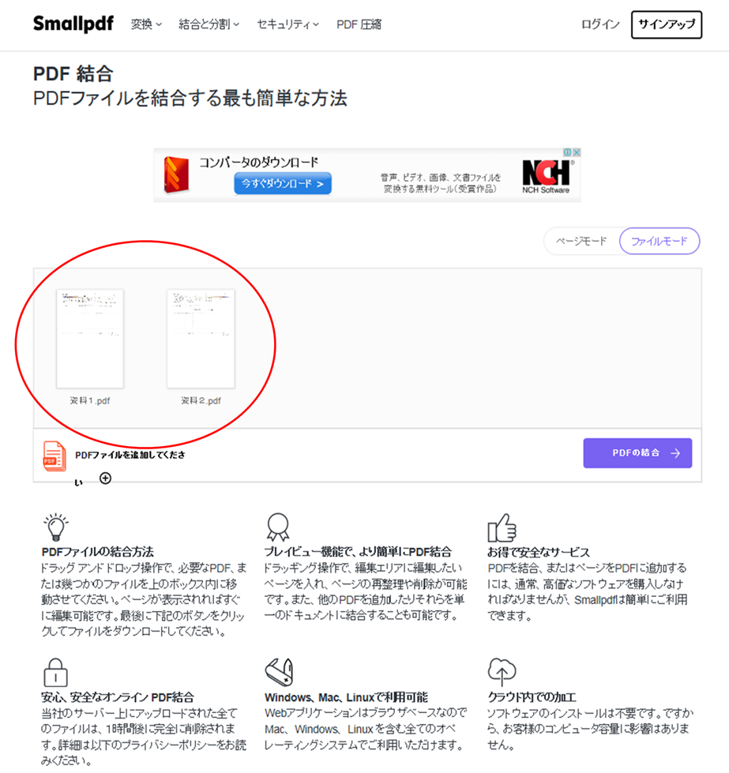The image size is (729, 773).
Task: Click the サインアップ button
Action: 667,24
